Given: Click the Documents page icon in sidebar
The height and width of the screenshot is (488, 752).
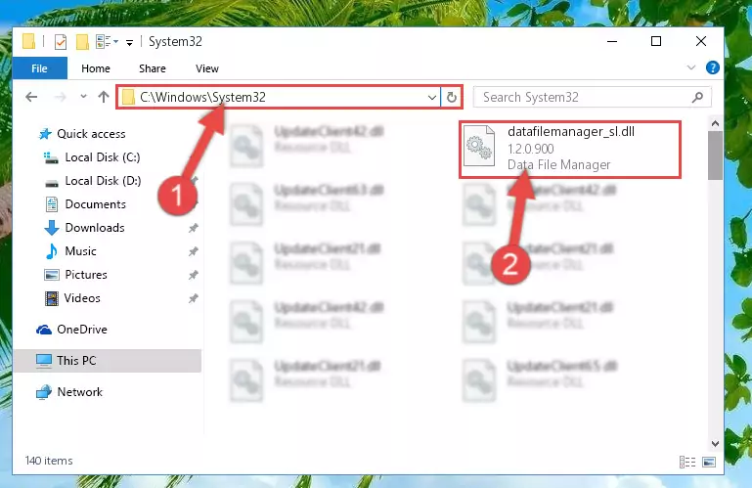Looking at the screenshot, I should (x=51, y=204).
